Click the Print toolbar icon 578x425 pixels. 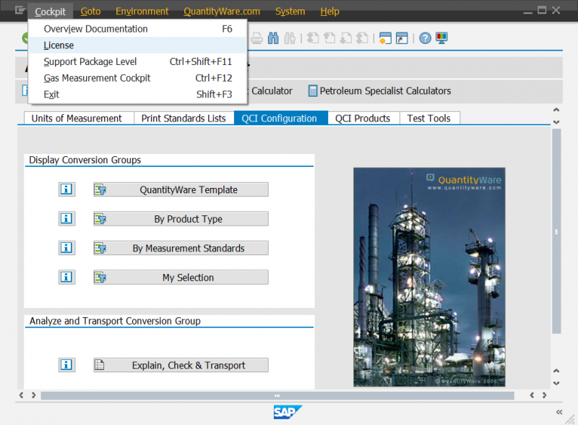(x=257, y=38)
